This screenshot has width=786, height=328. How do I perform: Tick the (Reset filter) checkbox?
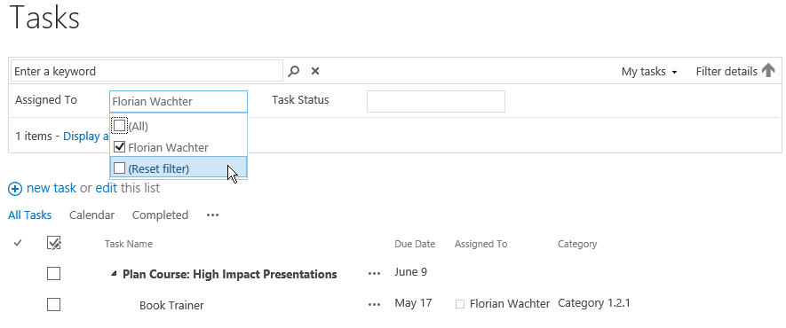[x=119, y=168]
